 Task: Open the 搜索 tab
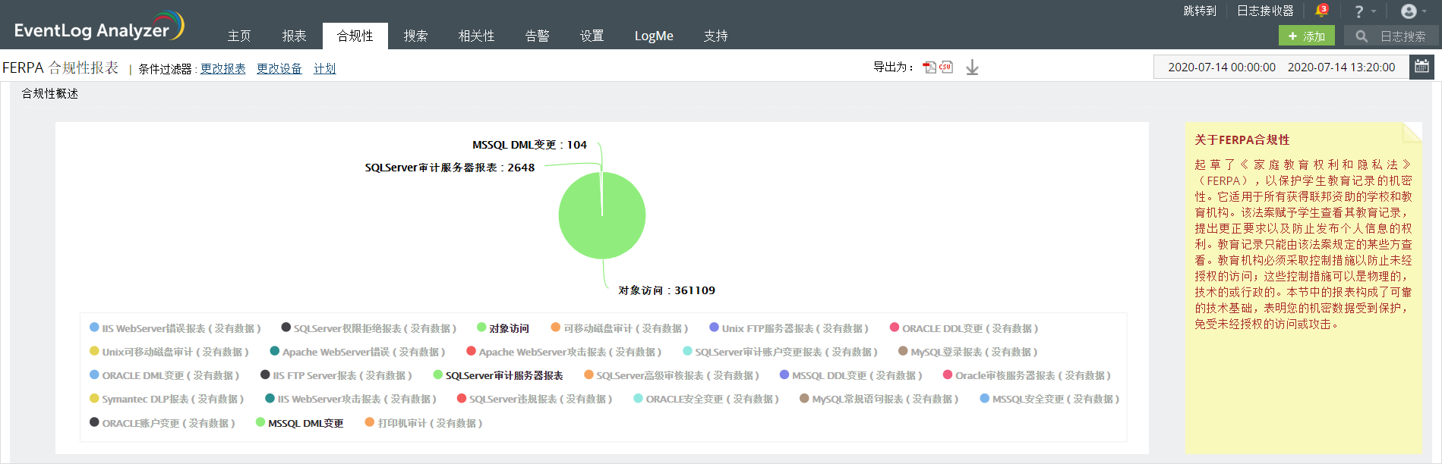click(415, 36)
